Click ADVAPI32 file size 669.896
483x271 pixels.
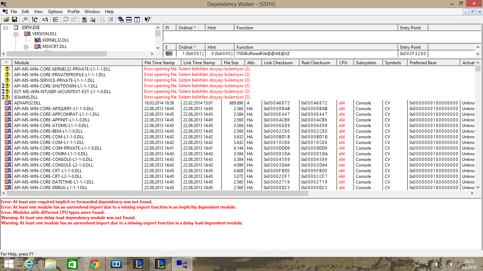236,103
